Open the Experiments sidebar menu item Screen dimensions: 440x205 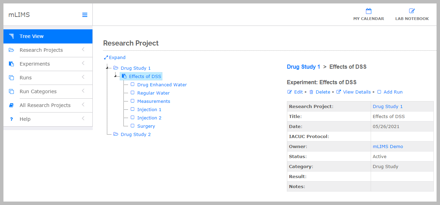34,64
